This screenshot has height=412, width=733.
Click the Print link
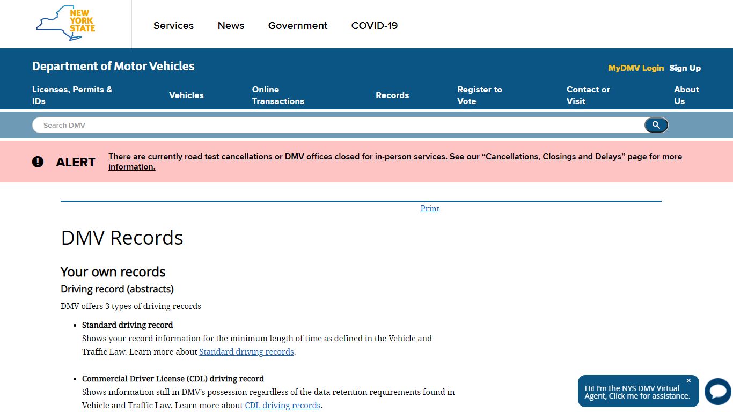[430, 209]
